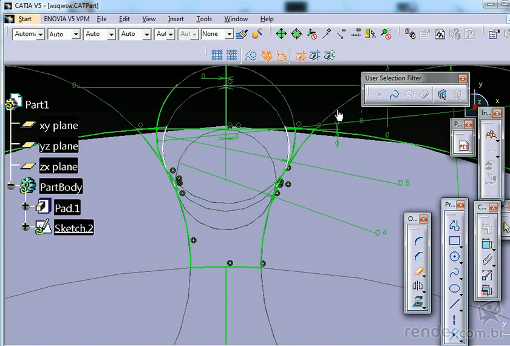Toggle the Curve filter in User Selection Filter

coord(394,95)
